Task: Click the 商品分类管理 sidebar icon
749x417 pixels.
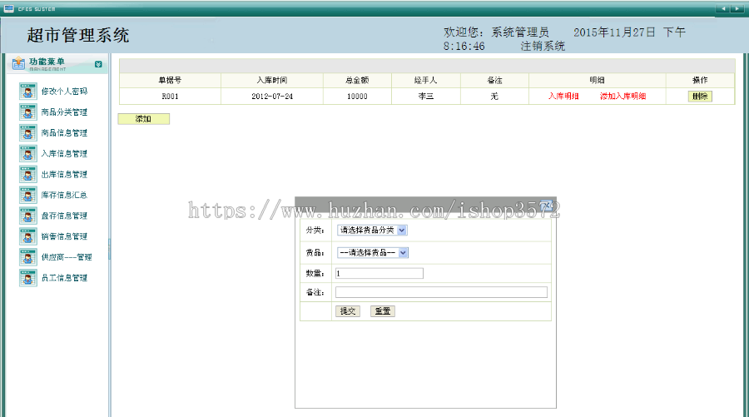Action: click(27, 112)
